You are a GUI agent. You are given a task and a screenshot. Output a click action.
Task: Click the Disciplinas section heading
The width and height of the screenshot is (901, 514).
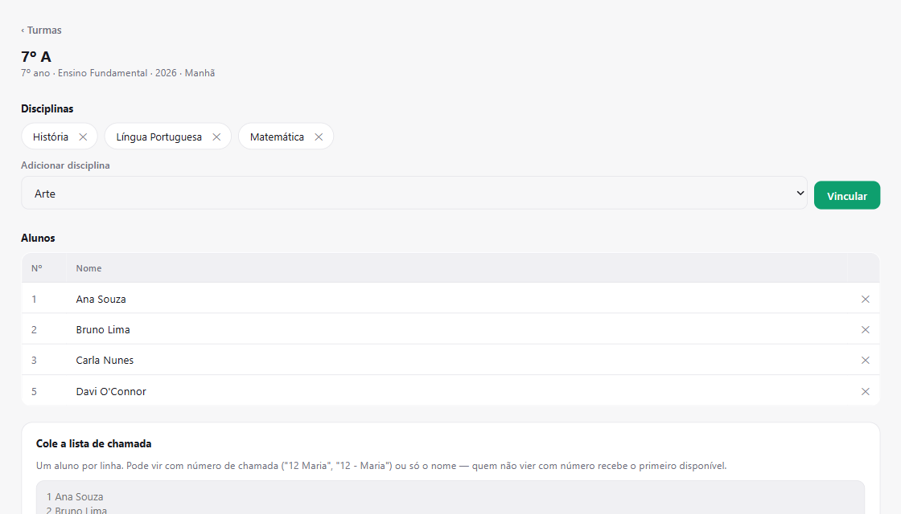47,108
